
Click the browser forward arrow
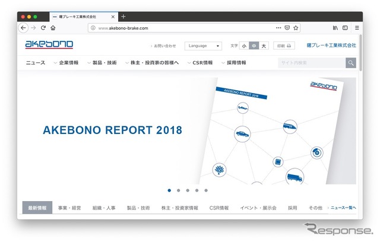coord(33,28)
